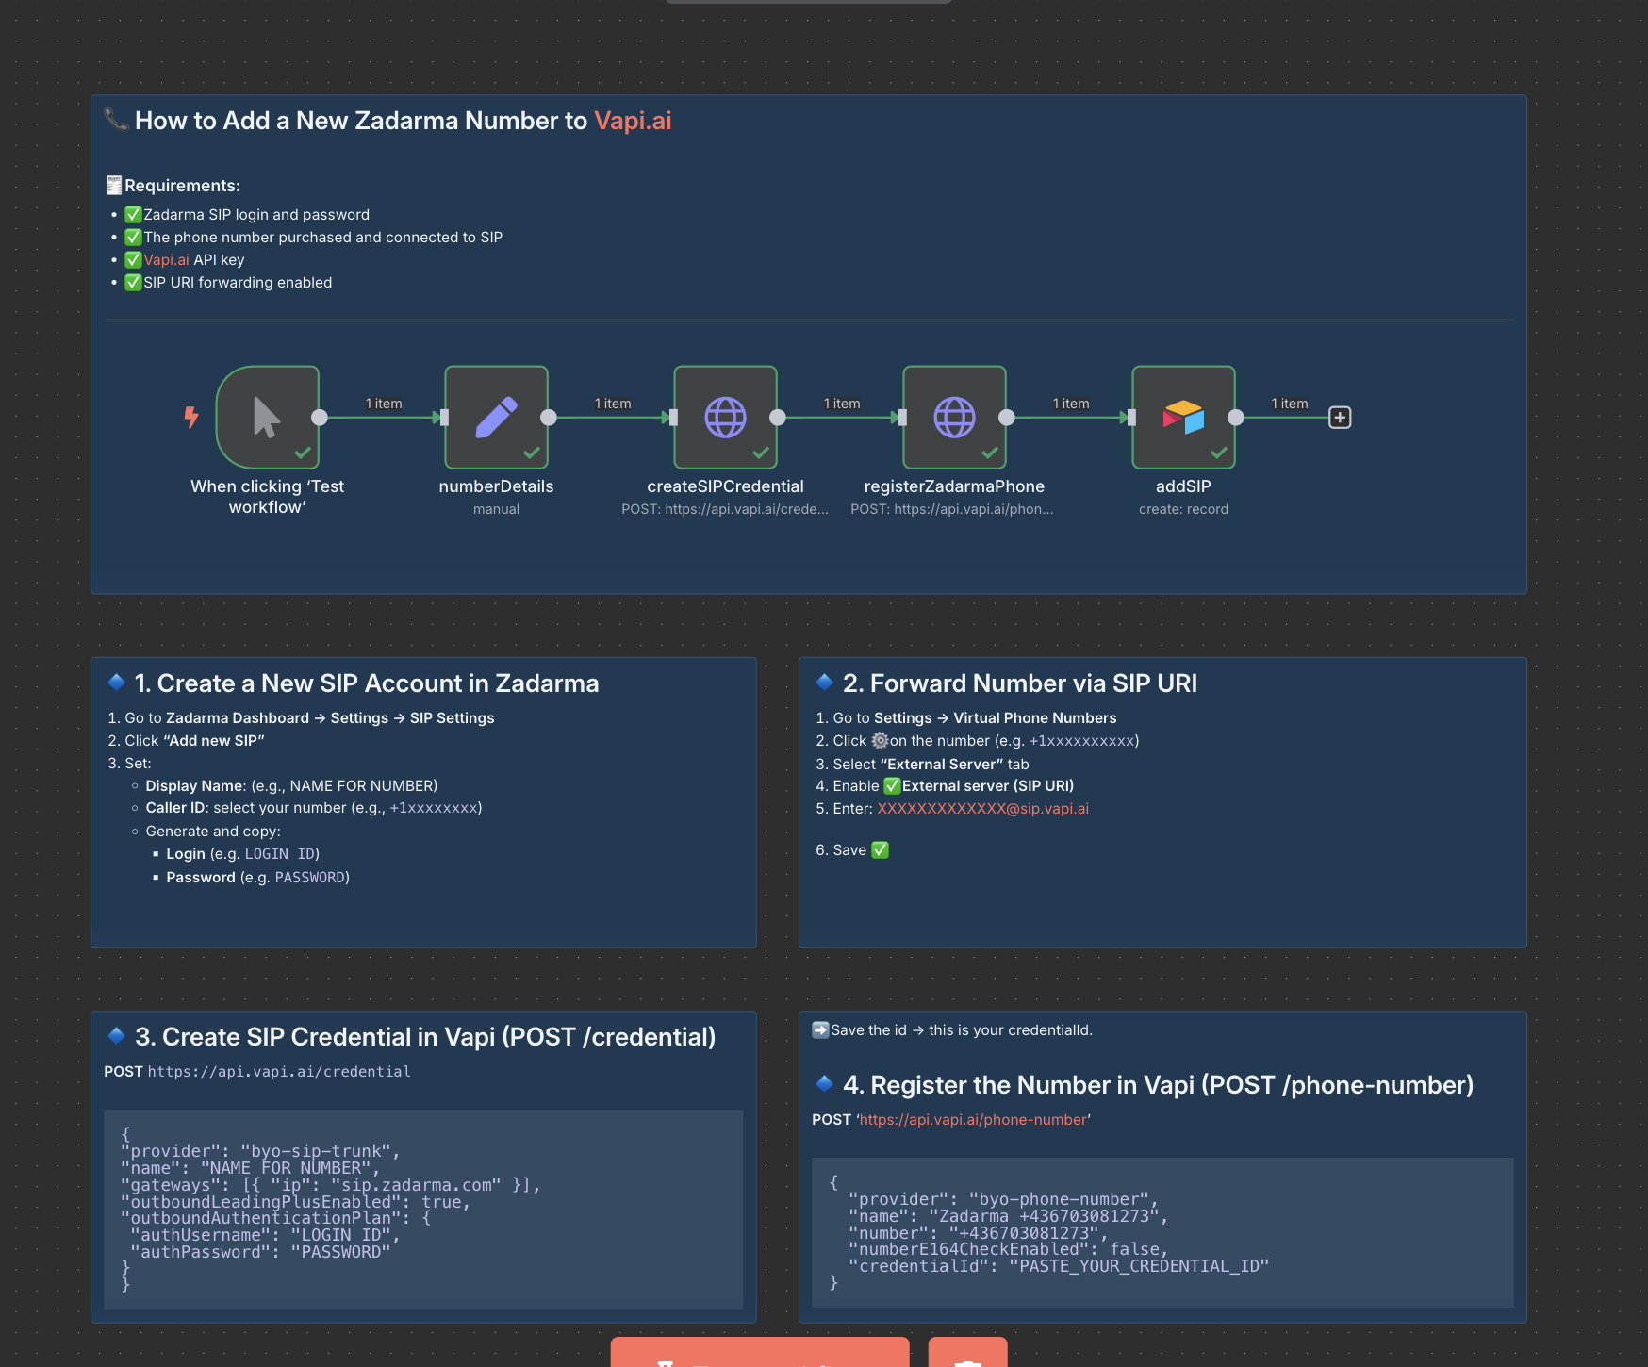Image resolution: width=1648 pixels, height=1367 pixels.
Task: Open the Vapi.ai link in the heading
Action: pyautogui.click(x=633, y=121)
